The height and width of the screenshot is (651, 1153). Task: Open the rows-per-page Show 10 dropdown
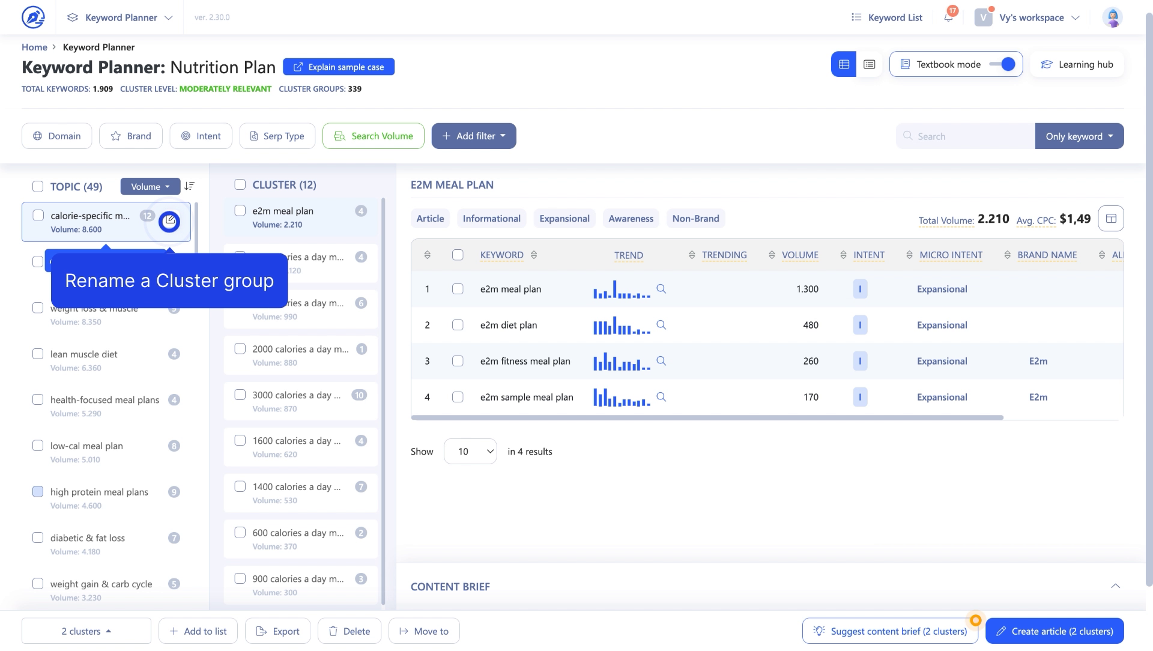pyautogui.click(x=470, y=452)
